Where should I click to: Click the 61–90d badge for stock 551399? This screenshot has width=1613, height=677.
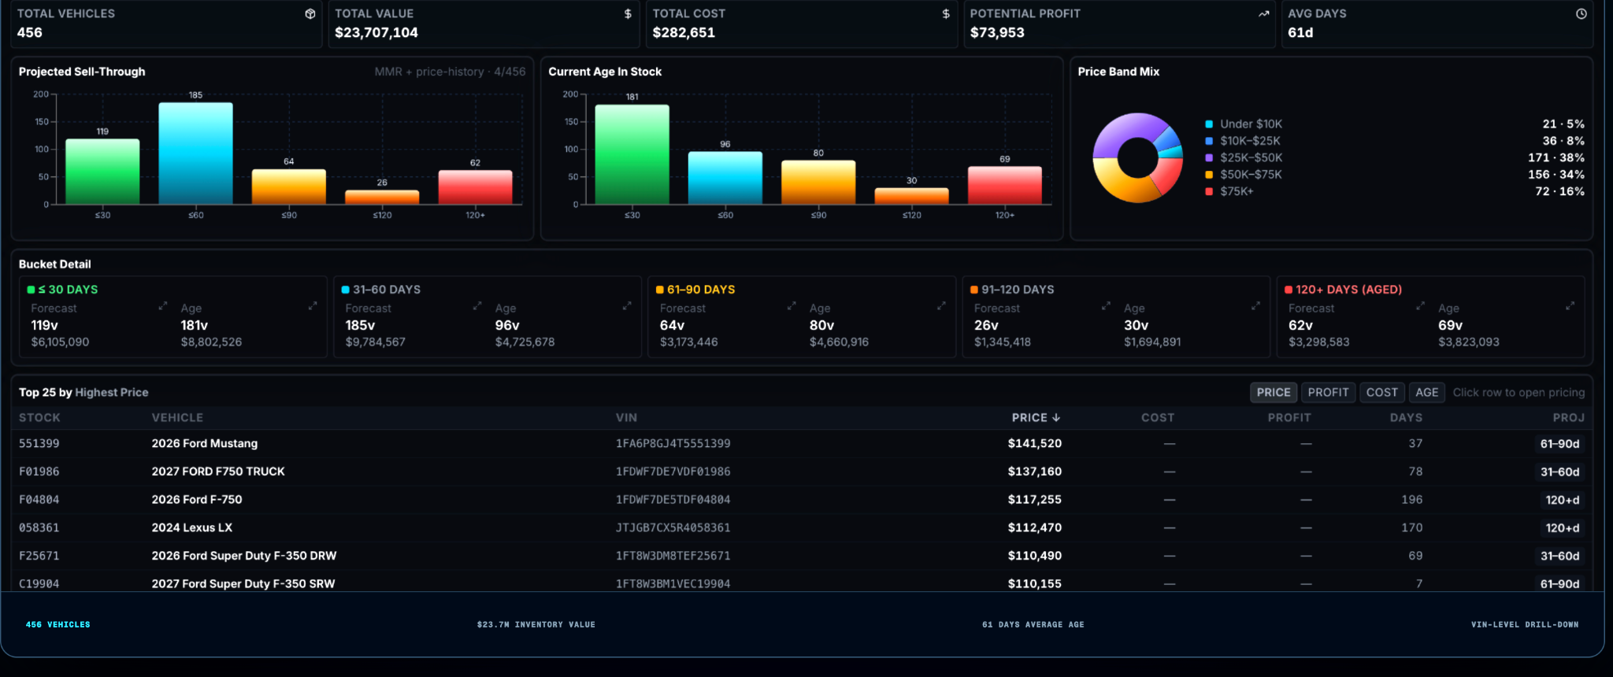(1559, 444)
